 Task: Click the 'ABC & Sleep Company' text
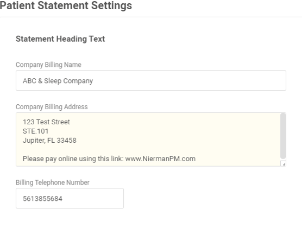click(x=58, y=81)
